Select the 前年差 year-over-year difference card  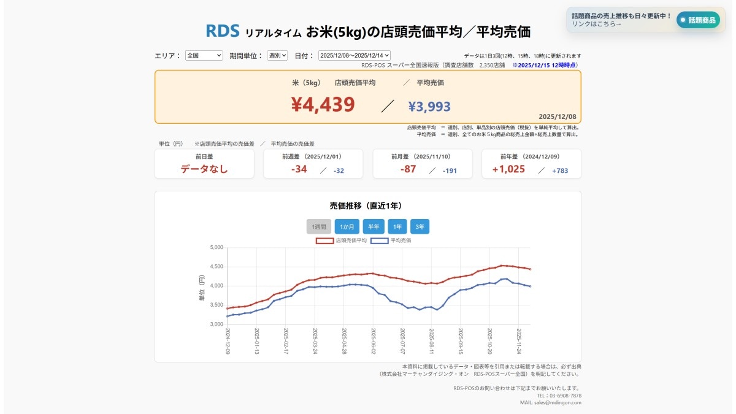pos(531,163)
